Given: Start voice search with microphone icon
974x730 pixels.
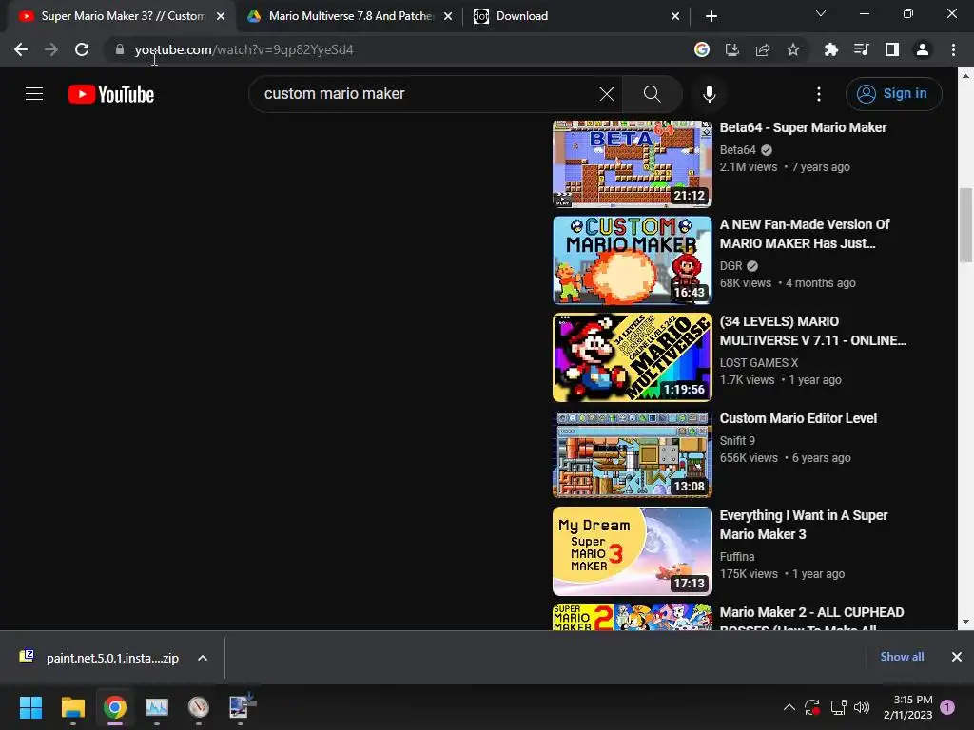Looking at the screenshot, I should (x=709, y=94).
